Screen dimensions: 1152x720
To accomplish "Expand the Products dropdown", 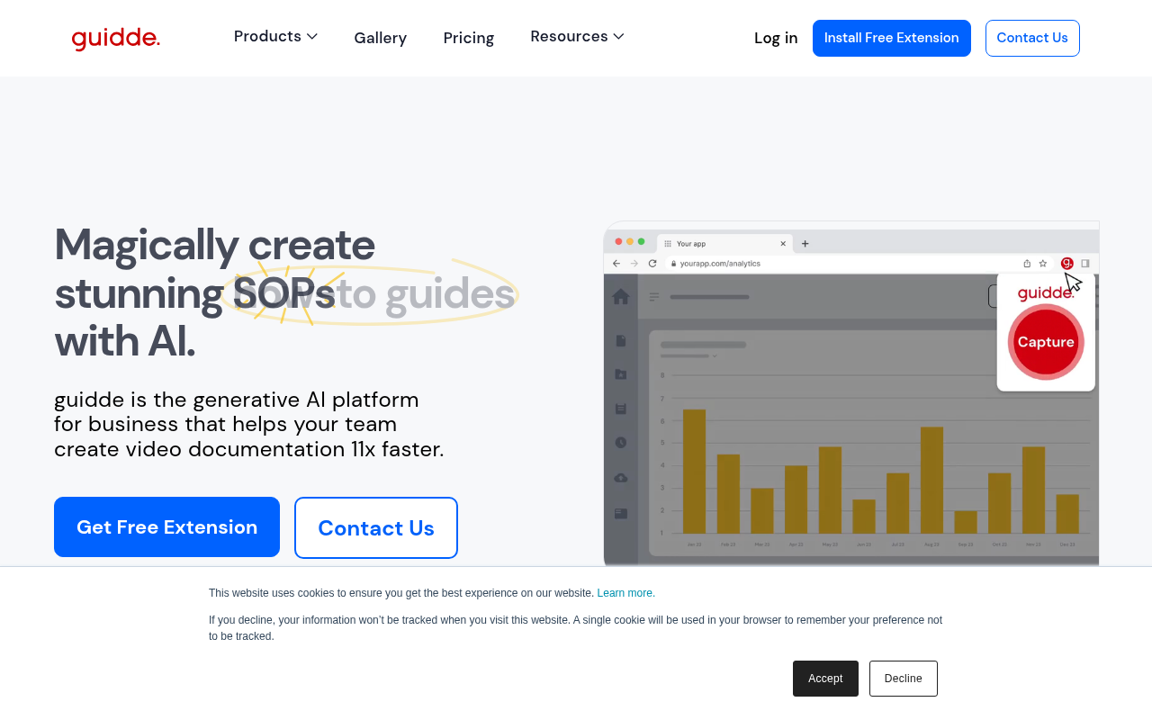I will (275, 36).
